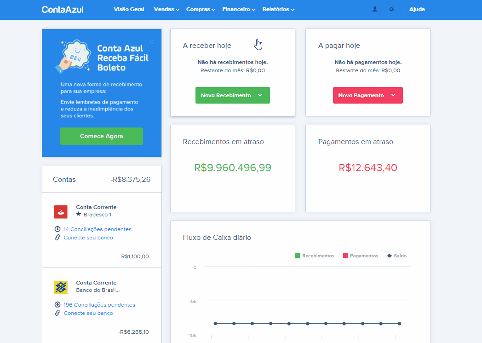This screenshot has height=343, width=482.
Task: Click Conta Corrente title of Bradesco 1
Action: [x=96, y=207]
